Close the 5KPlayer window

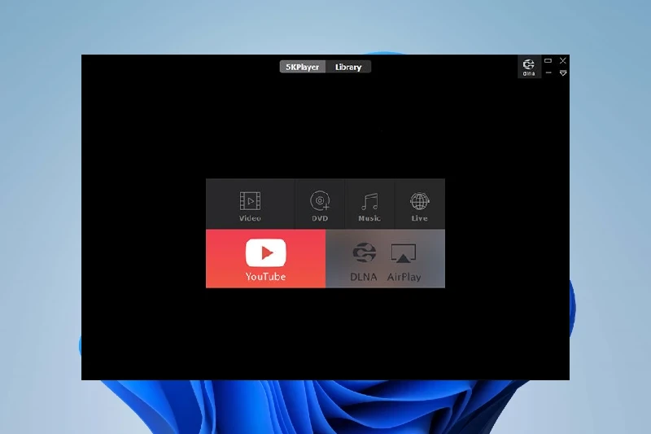(x=563, y=60)
